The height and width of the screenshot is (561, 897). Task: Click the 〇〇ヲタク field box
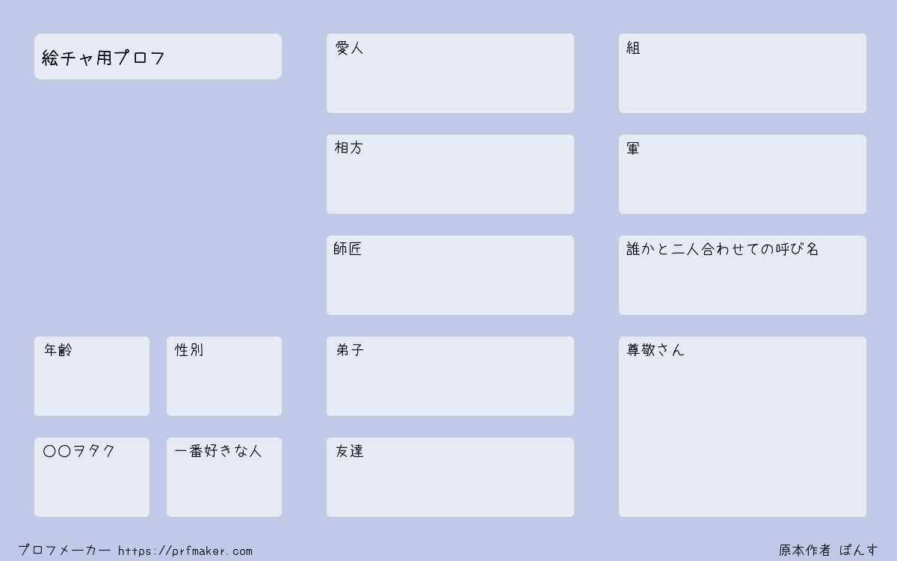coord(92,477)
